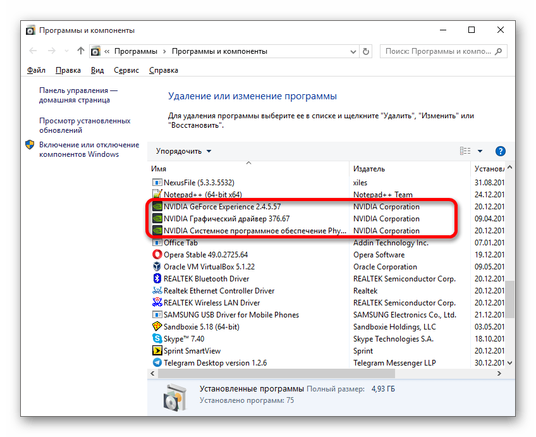Screen dimensions: 536x437
Task: Click the Up arrow navigation button
Action: pyautogui.click(x=80, y=51)
